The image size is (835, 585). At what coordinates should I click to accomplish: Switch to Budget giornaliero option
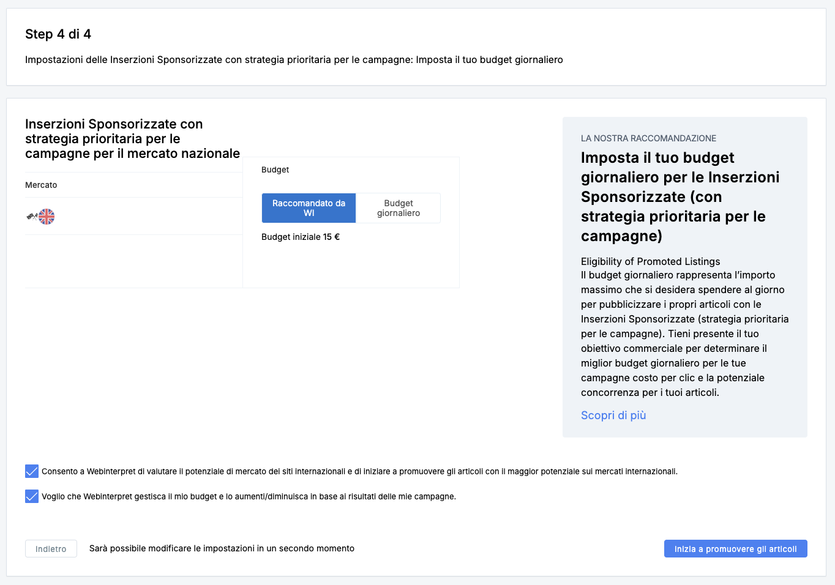click(398, 208)
